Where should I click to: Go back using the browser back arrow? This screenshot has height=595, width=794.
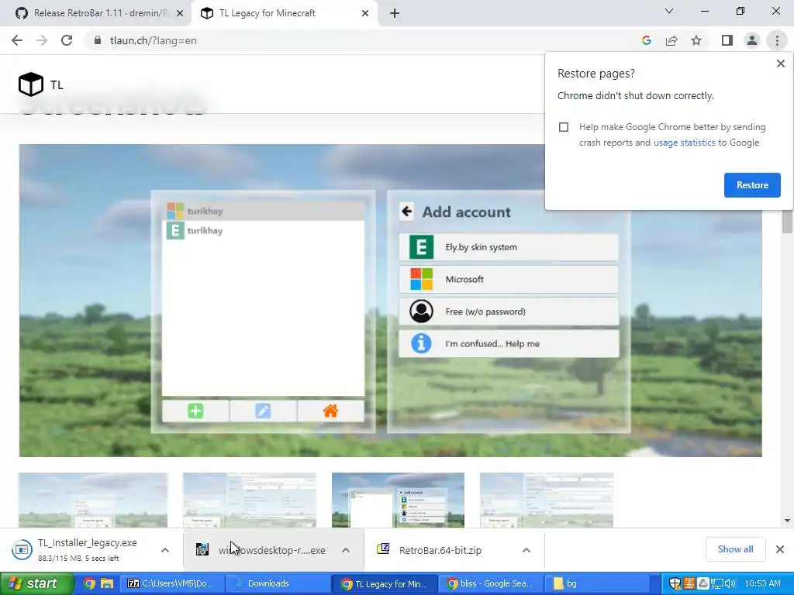[17, 40]
